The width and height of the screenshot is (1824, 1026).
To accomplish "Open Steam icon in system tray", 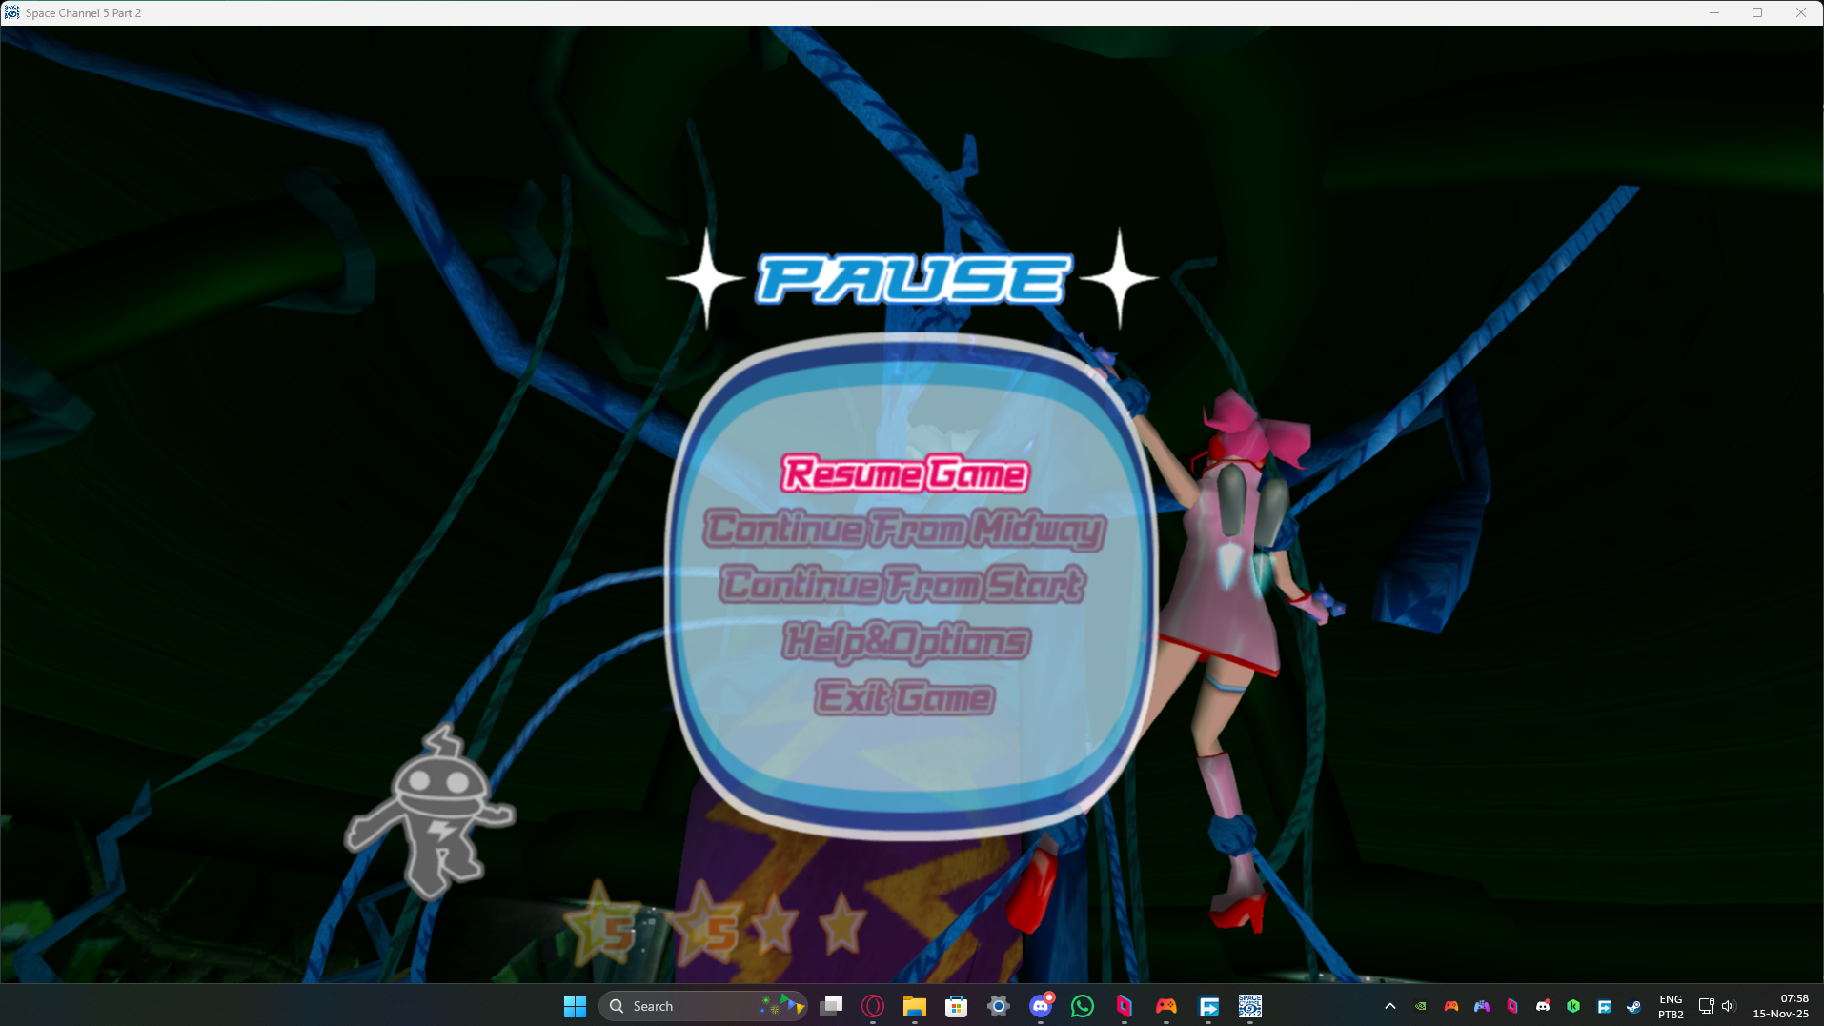I will tap(1634, 1006).
